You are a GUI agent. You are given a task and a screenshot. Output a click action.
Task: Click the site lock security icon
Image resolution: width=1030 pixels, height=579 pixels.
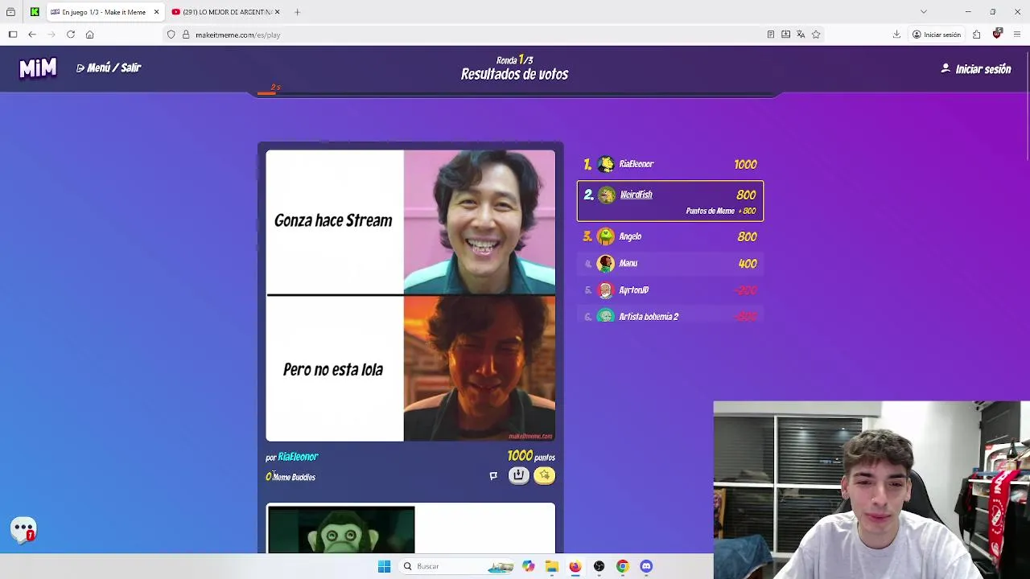pyautogui.click(x=186, y=35)
